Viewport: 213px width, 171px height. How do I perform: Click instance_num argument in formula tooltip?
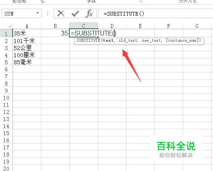tap(182, 41)
